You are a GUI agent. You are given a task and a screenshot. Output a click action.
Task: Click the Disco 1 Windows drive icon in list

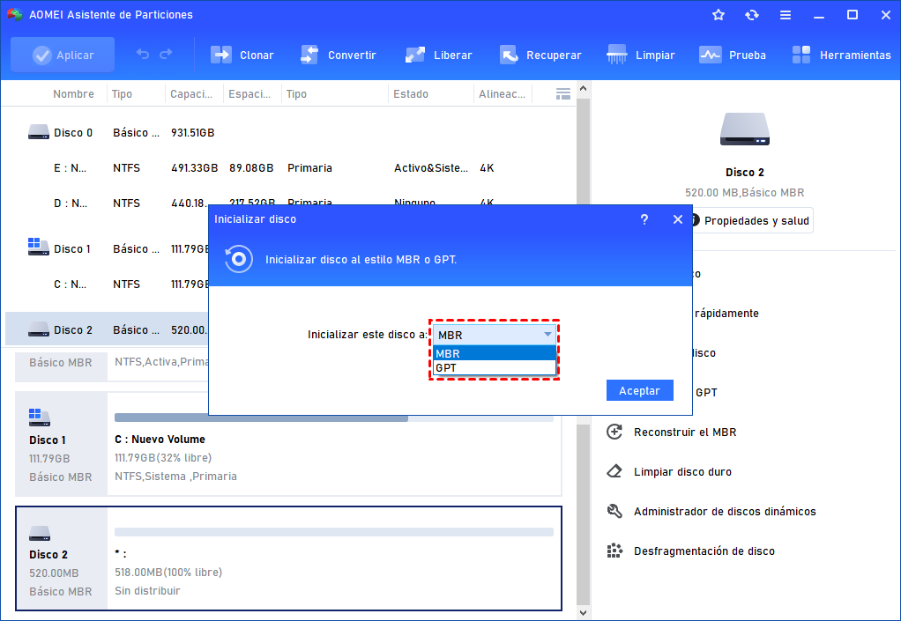tap(39, 248)
